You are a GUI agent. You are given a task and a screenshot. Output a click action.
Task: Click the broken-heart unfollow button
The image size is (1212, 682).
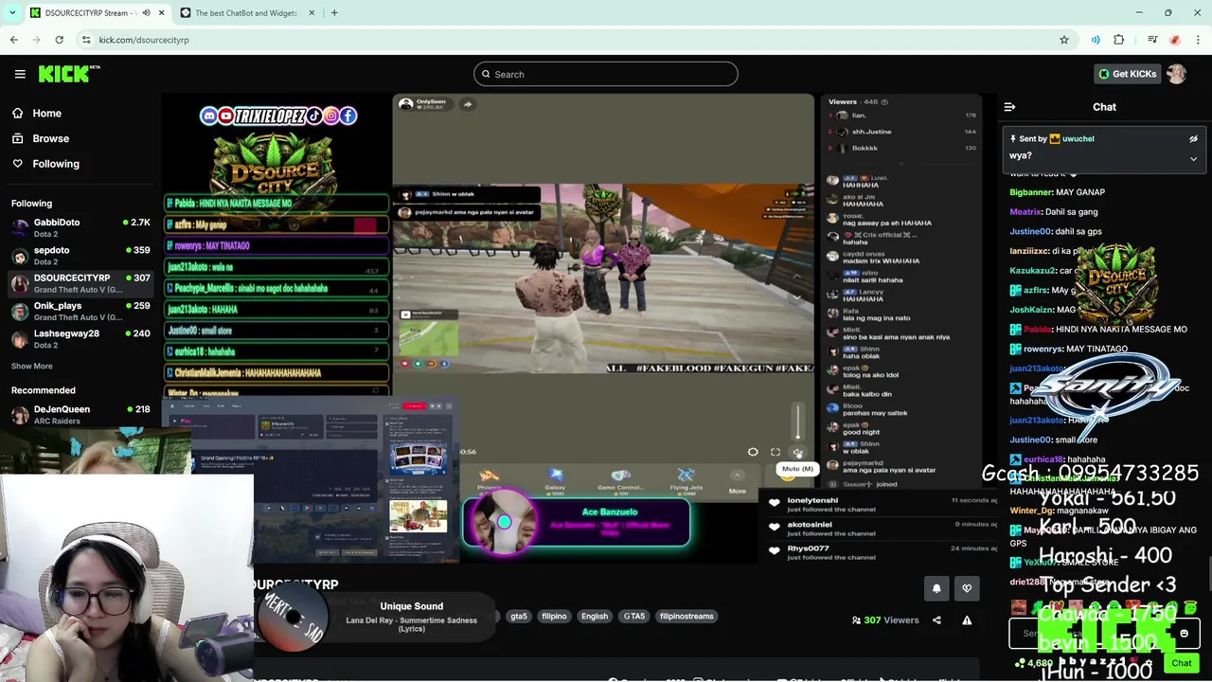click(x=967, y=588)
